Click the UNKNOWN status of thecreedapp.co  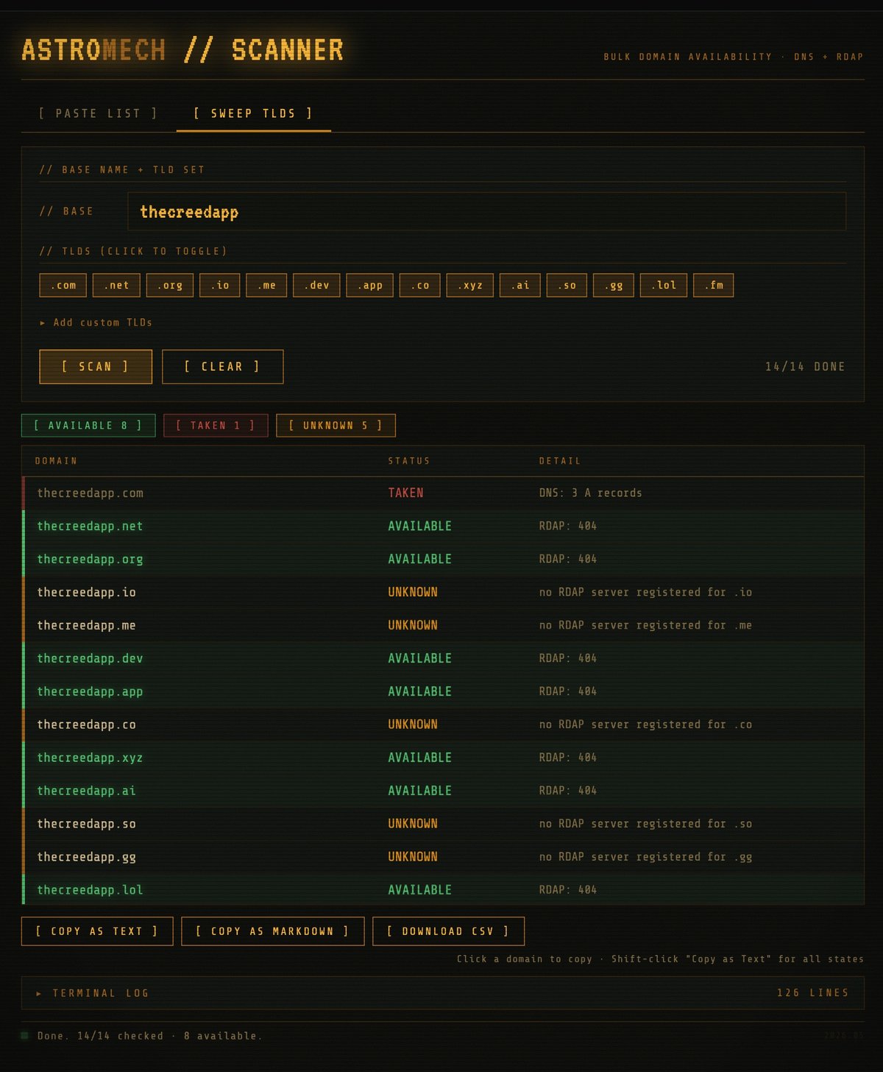coord(413,725)
